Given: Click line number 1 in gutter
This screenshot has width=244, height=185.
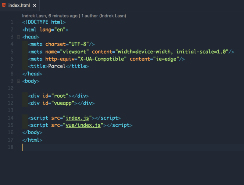Looking at the screenshot, I should coord(12,22).
